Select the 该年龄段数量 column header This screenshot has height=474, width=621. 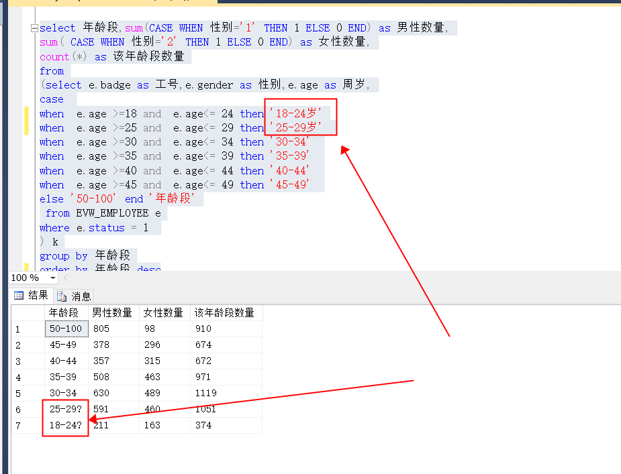[x=226, y=312]
